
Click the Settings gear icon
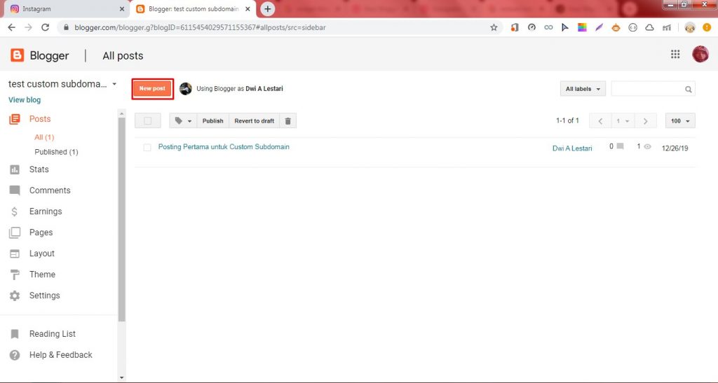click(15, 295)
